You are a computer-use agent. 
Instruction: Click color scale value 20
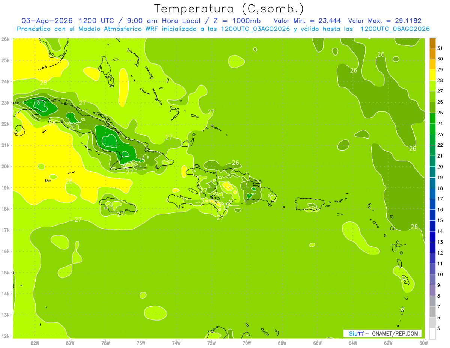tap(440, 167)
